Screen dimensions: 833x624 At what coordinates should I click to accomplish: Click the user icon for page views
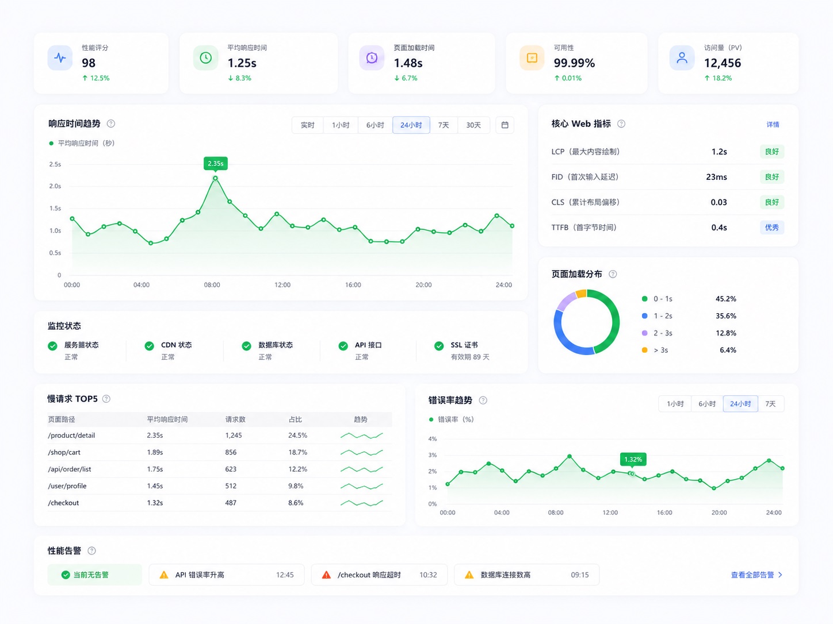682,58
